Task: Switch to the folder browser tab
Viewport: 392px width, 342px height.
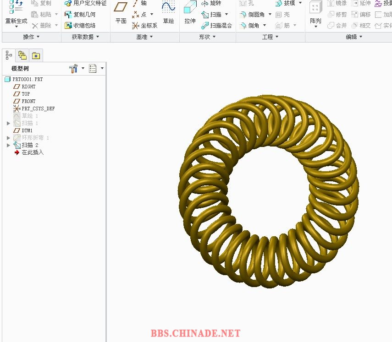Action: point(22,56)
